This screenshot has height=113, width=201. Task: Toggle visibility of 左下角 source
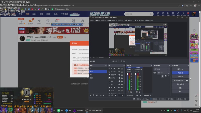tap(119, 69)
